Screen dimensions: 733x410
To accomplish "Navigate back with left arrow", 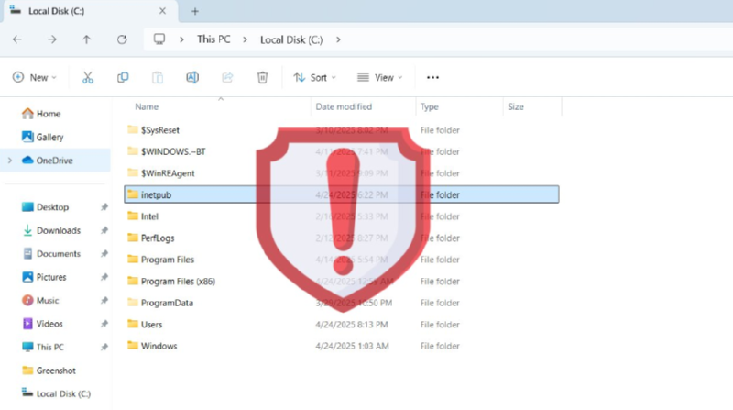I will coord(17,39).
